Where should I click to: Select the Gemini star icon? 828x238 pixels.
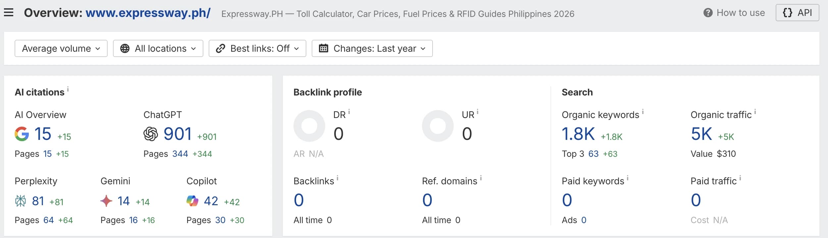coord(106,201)
